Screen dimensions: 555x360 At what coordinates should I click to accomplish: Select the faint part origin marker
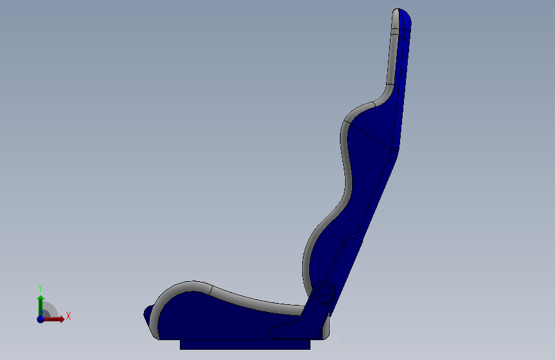click(346, 344)
